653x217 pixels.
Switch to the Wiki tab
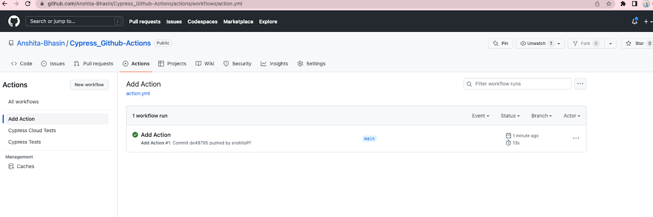click(x=205, y=64)
